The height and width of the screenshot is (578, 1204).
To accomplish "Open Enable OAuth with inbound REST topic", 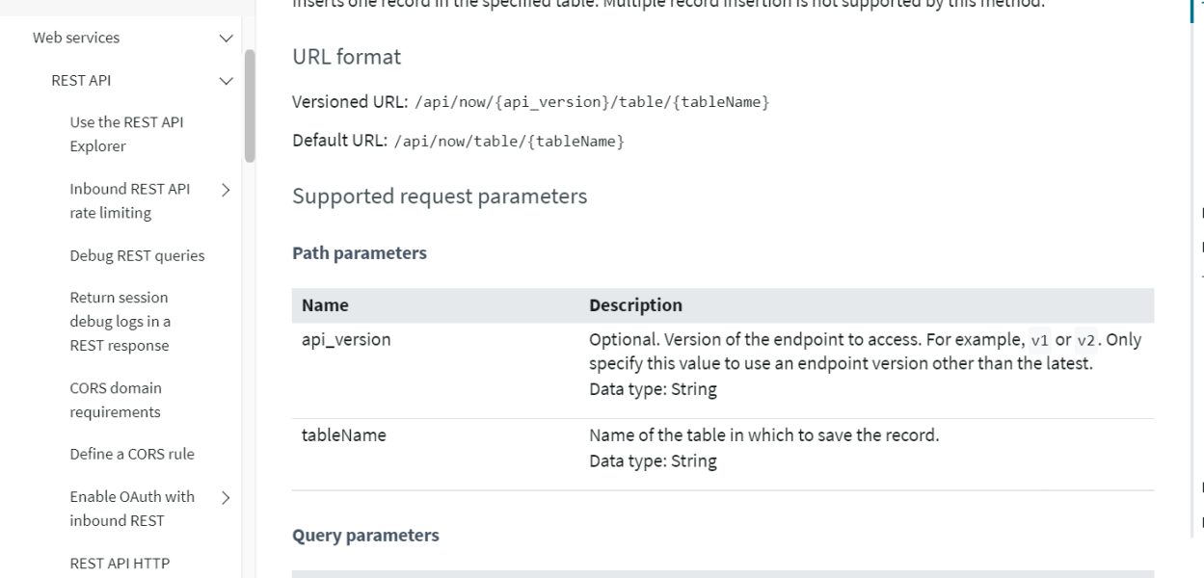I will click(x=132, y=509).
